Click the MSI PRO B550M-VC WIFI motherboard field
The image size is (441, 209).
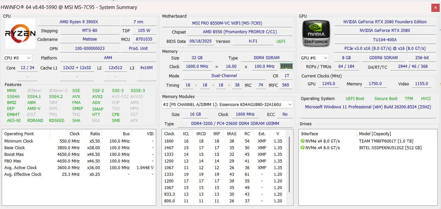pyautogui.click(x=227, y=23)
